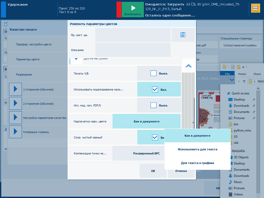Collapse the Другие настройки section arrow
264x198 pixels.
[x=76, y=61]
